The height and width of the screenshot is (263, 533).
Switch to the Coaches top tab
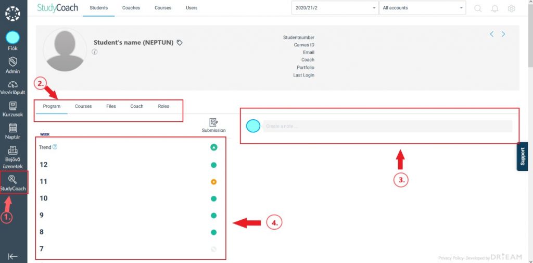click(x=131, y=8)
